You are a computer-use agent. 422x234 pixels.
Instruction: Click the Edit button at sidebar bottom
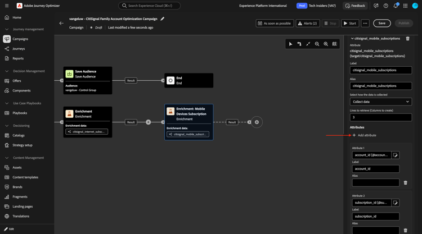point(9,229)
